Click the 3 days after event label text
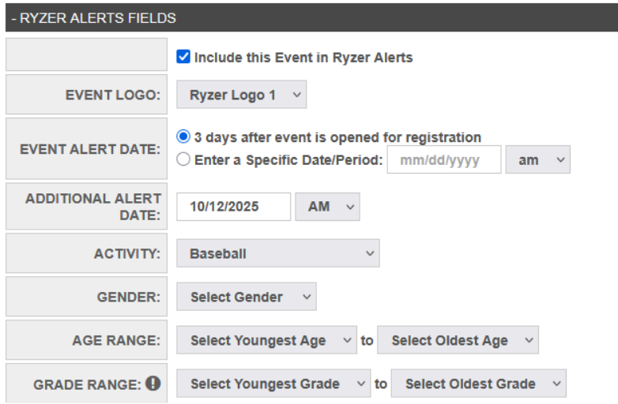 (x=337, y=137)
